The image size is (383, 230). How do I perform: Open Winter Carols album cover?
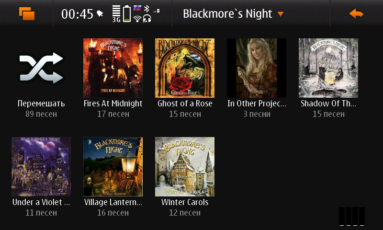pyautogui.click(x=185, y=167)
